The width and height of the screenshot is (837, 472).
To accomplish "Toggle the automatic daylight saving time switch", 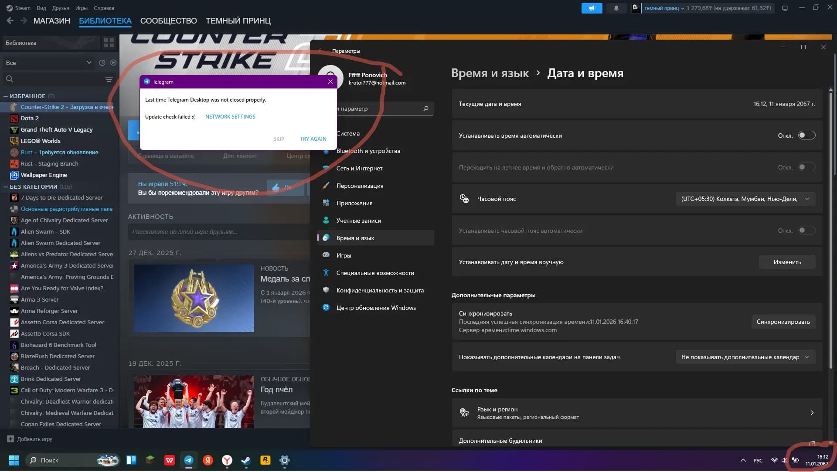I will point(806,167).
